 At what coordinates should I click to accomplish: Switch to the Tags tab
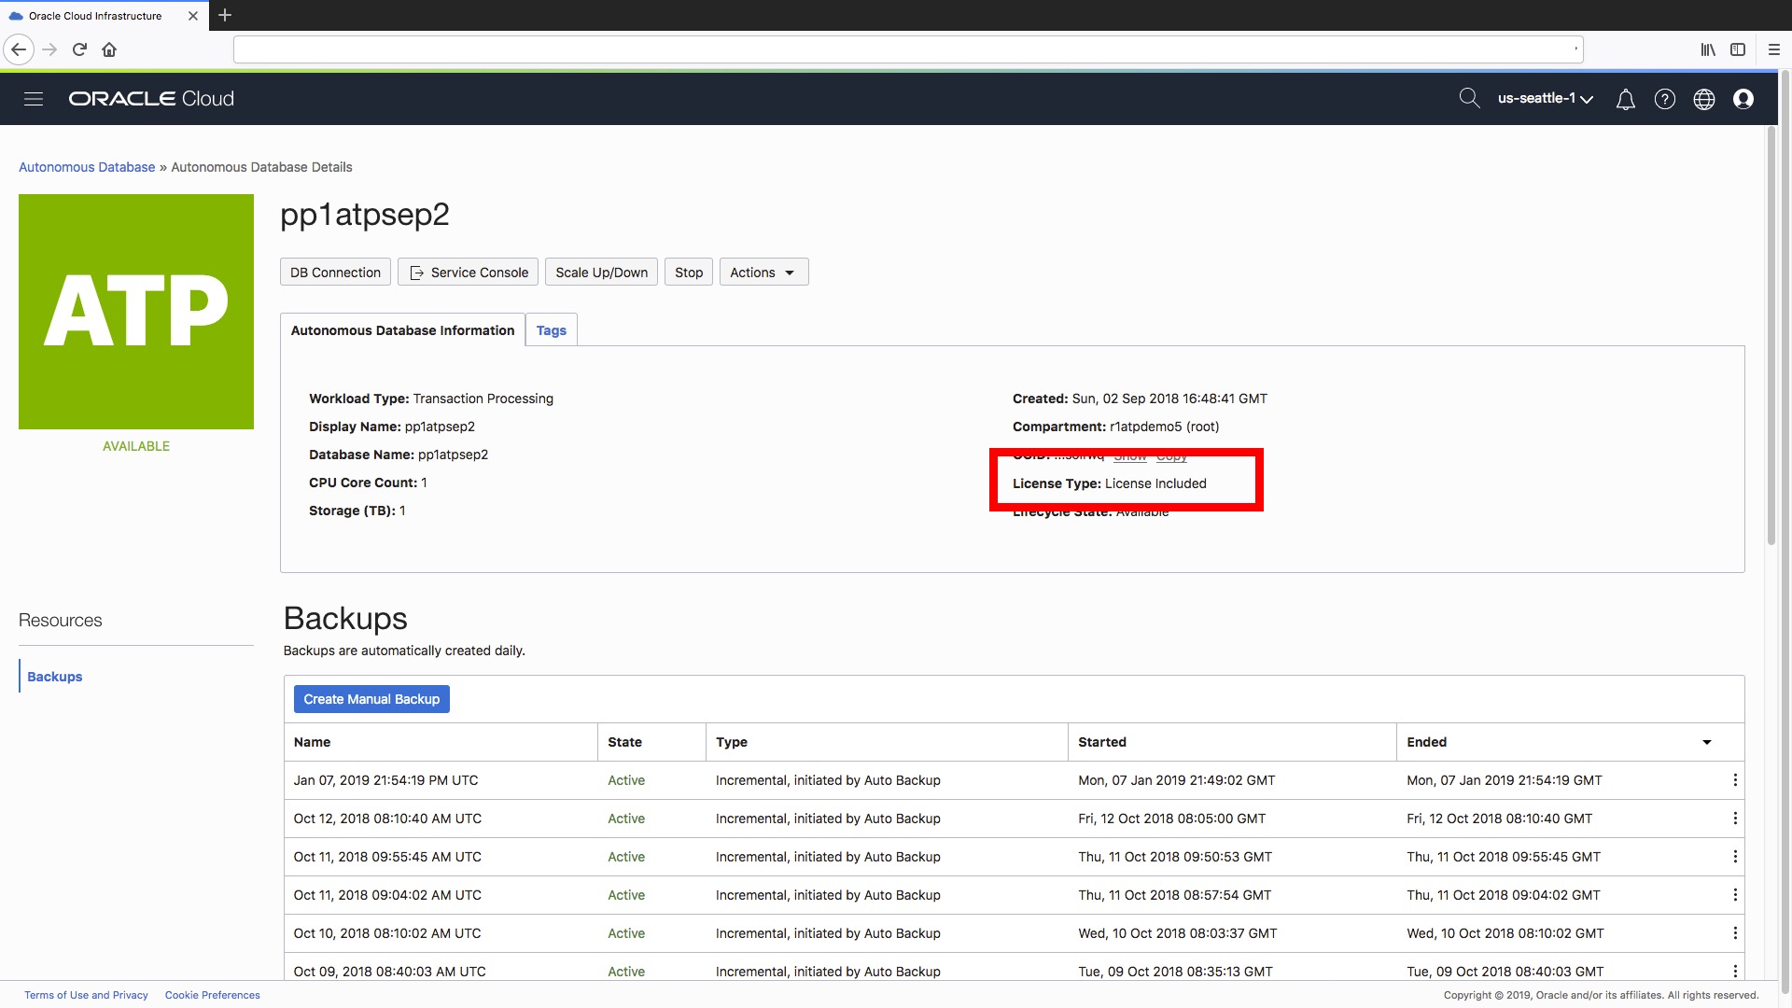[x=551, y=330]
